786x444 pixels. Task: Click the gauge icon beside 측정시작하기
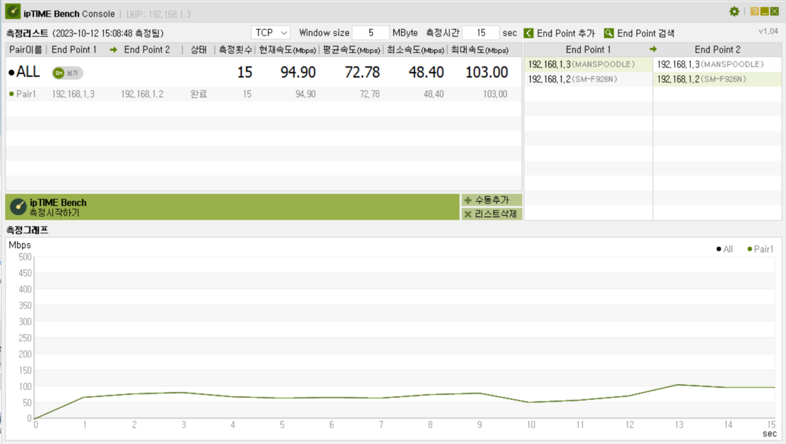coord(18,207)
